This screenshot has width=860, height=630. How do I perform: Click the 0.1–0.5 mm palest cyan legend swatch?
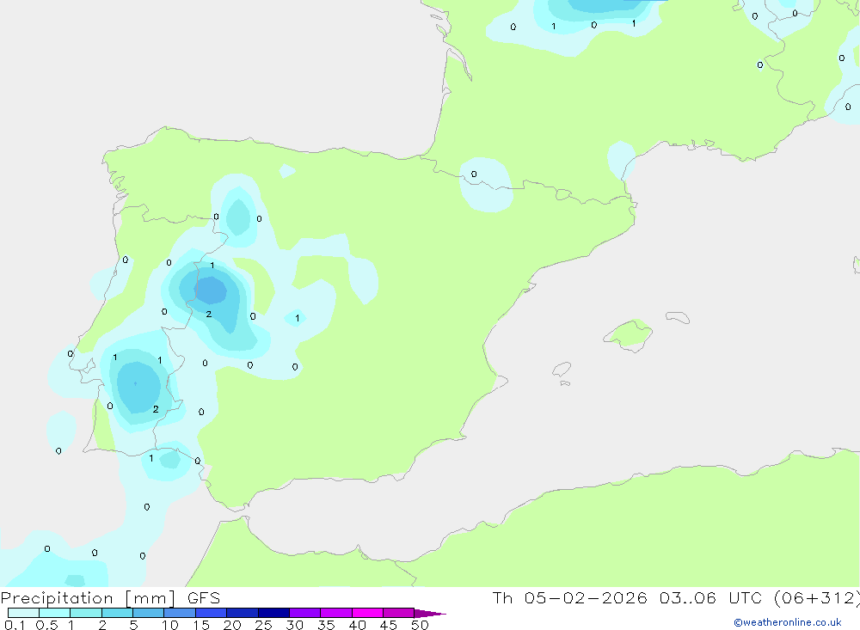[x=23, y=613]
